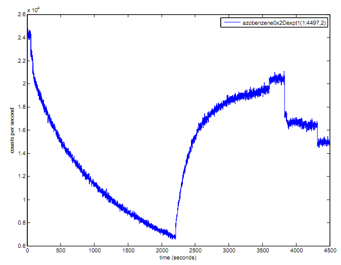Click the '3500' x-axis tick label
This screenshot has height=265, width=341.
262,250
